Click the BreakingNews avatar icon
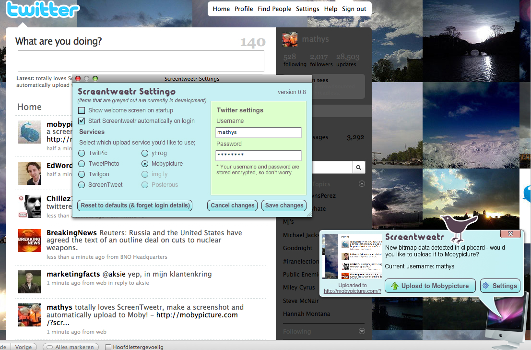The width and height of the screenshot is (531, 350). point(29,241)
